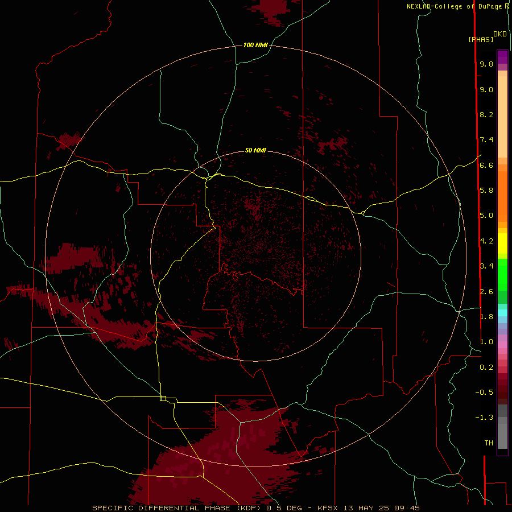The height and width of the screenshot is (512, 512).
Task: Select the 3.4 value on the color scale
Action: (x=486, y=266)
